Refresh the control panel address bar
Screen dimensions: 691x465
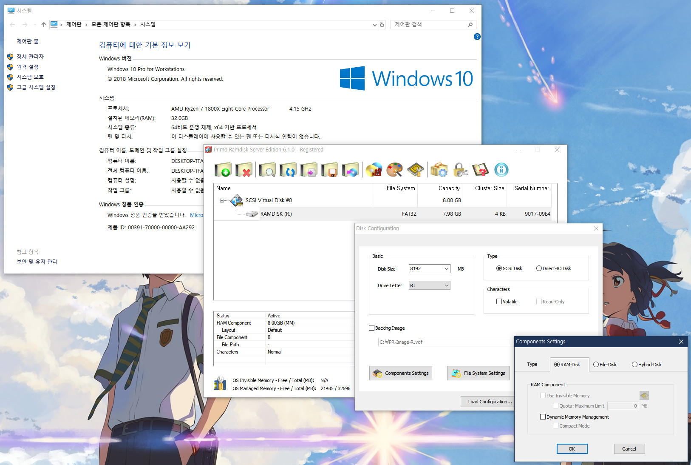pos(382,25)
